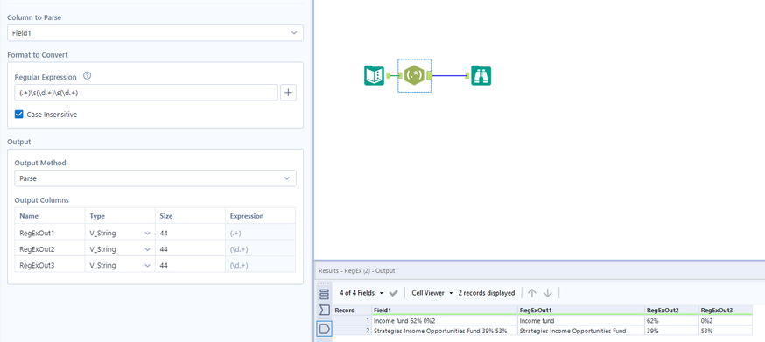Edit the Size value for RegExOut2
The image size is (765, 342).
[x=190, y=249]
